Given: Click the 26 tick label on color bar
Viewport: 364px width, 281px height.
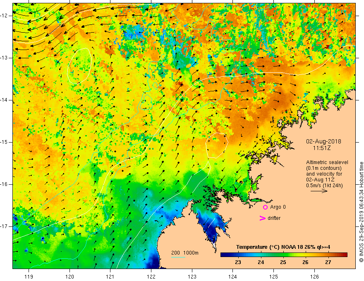Looking at the screenshot, I should [x=305, y=262].
